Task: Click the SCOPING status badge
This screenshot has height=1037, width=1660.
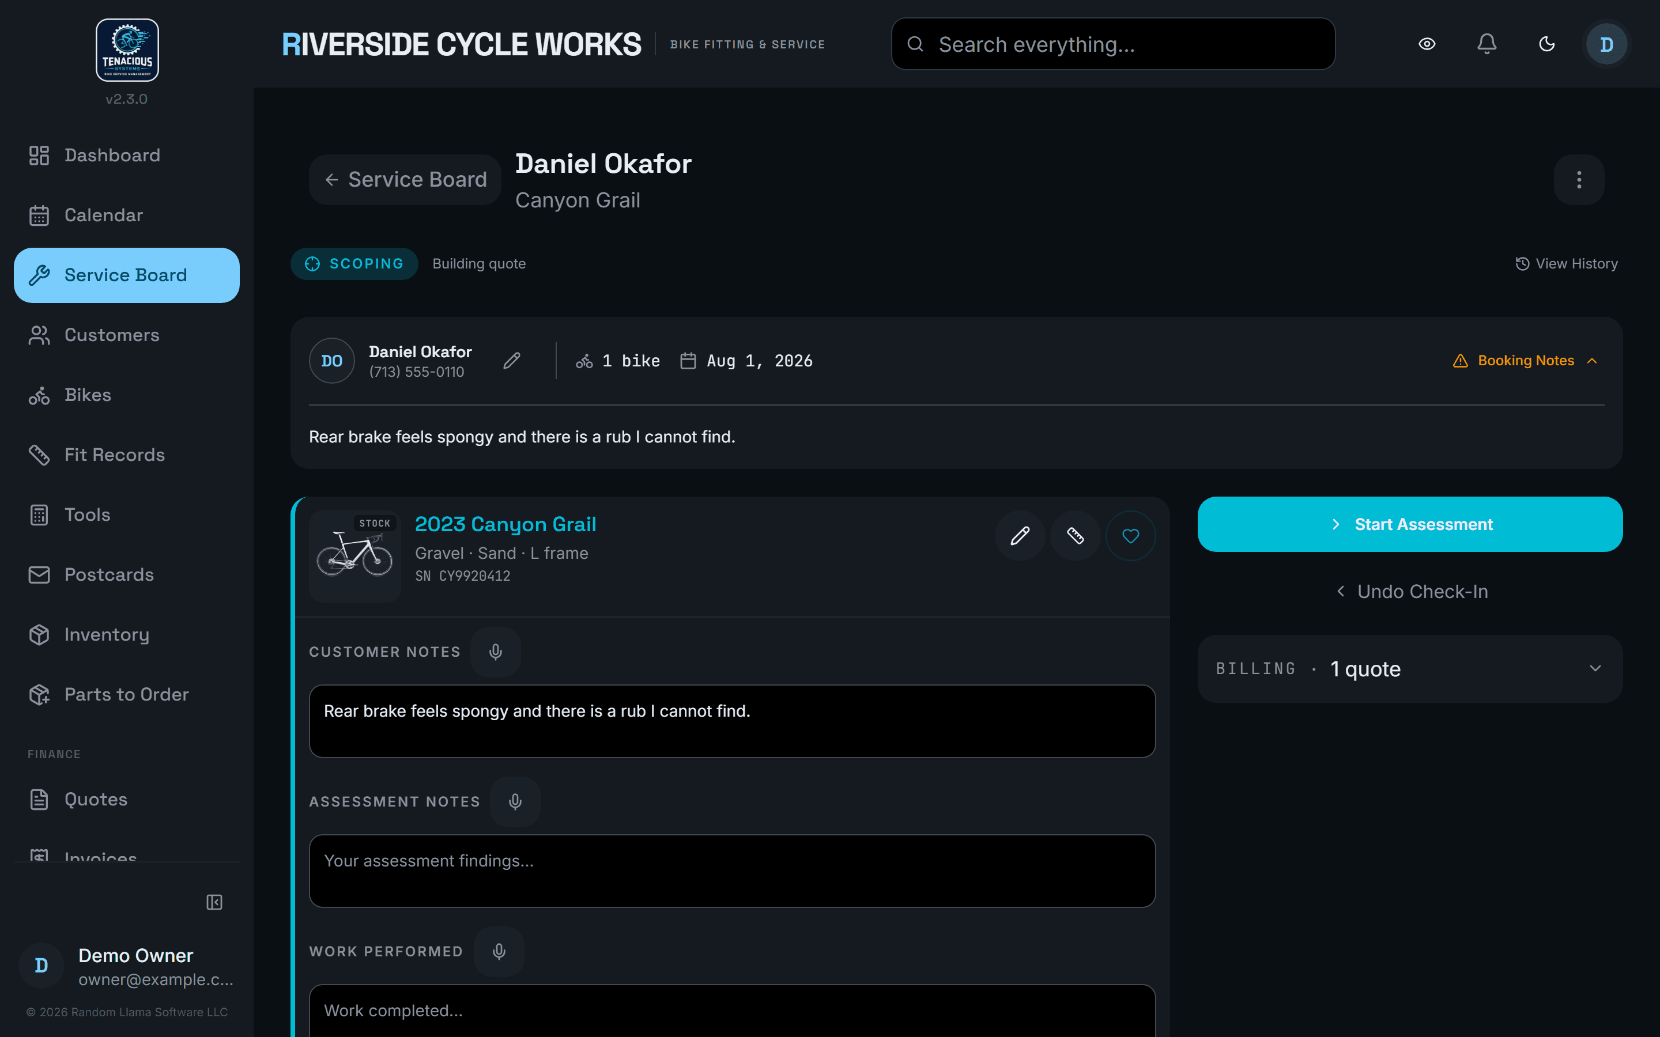Action: click(354, 263)
